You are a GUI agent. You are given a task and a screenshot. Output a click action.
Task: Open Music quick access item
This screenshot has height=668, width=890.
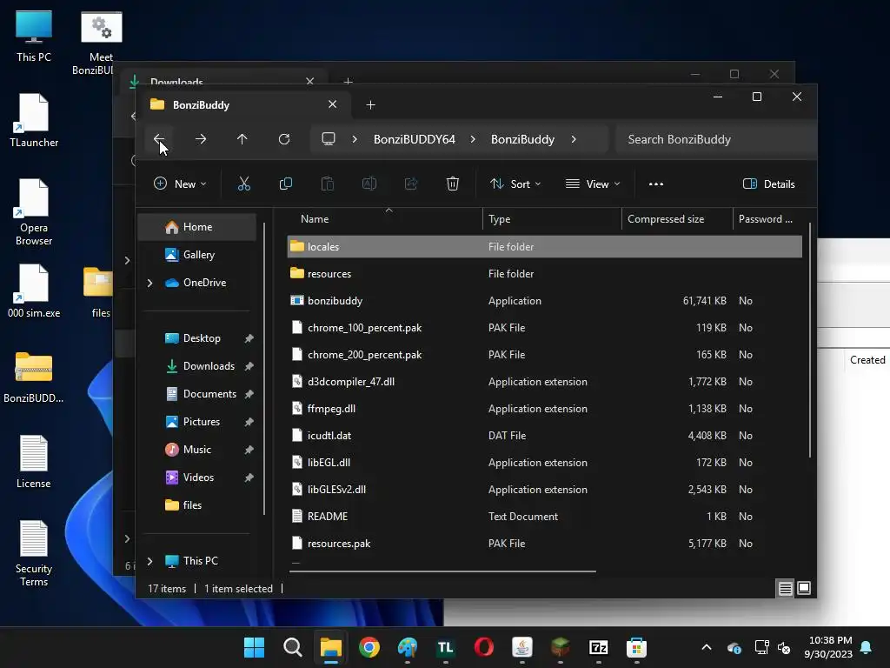[x=197, y=450]
